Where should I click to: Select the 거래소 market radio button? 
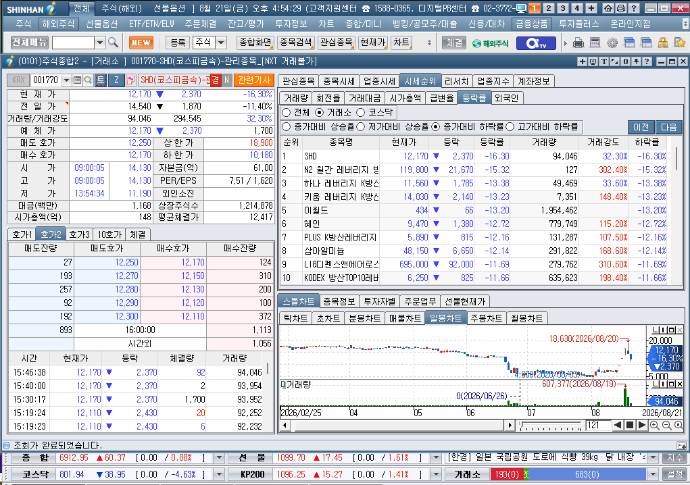coord(320,113)
